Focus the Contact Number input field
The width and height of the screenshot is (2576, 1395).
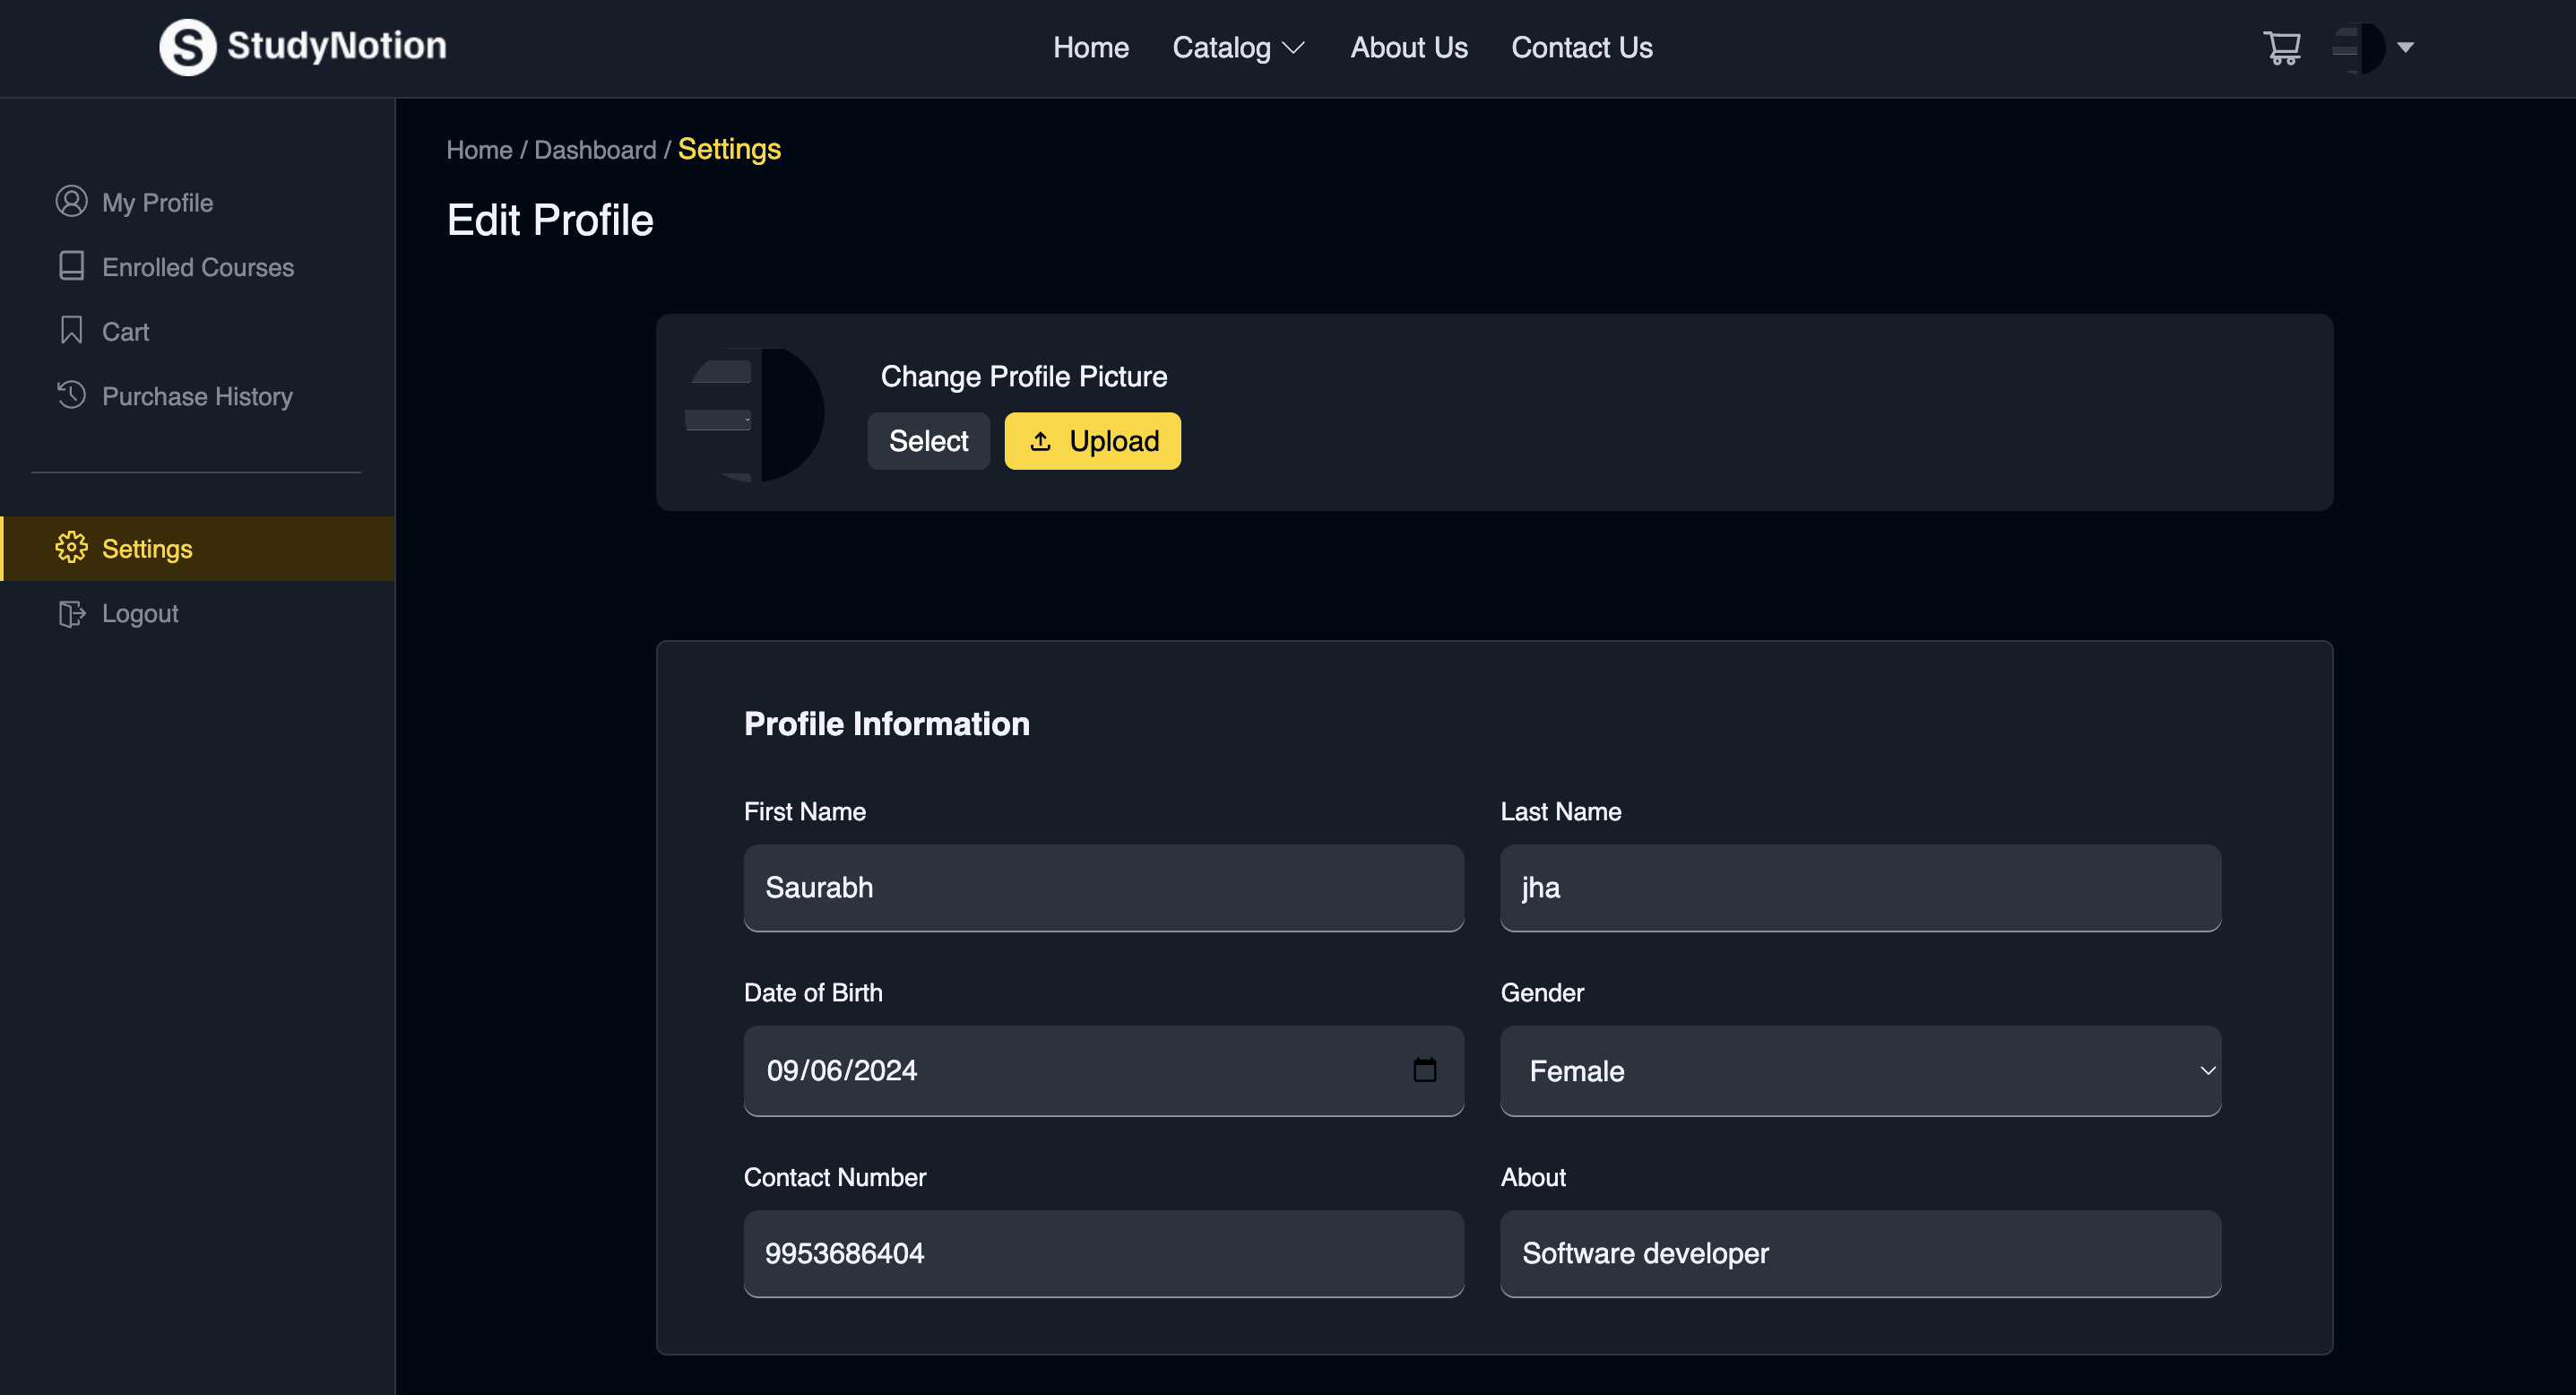1103,1253
